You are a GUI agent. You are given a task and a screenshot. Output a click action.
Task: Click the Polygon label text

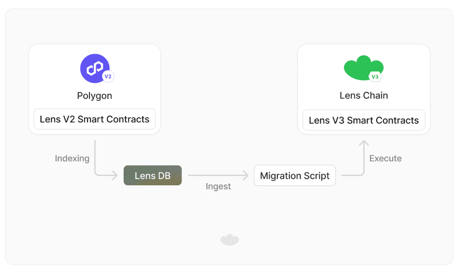tap(94, 96)
